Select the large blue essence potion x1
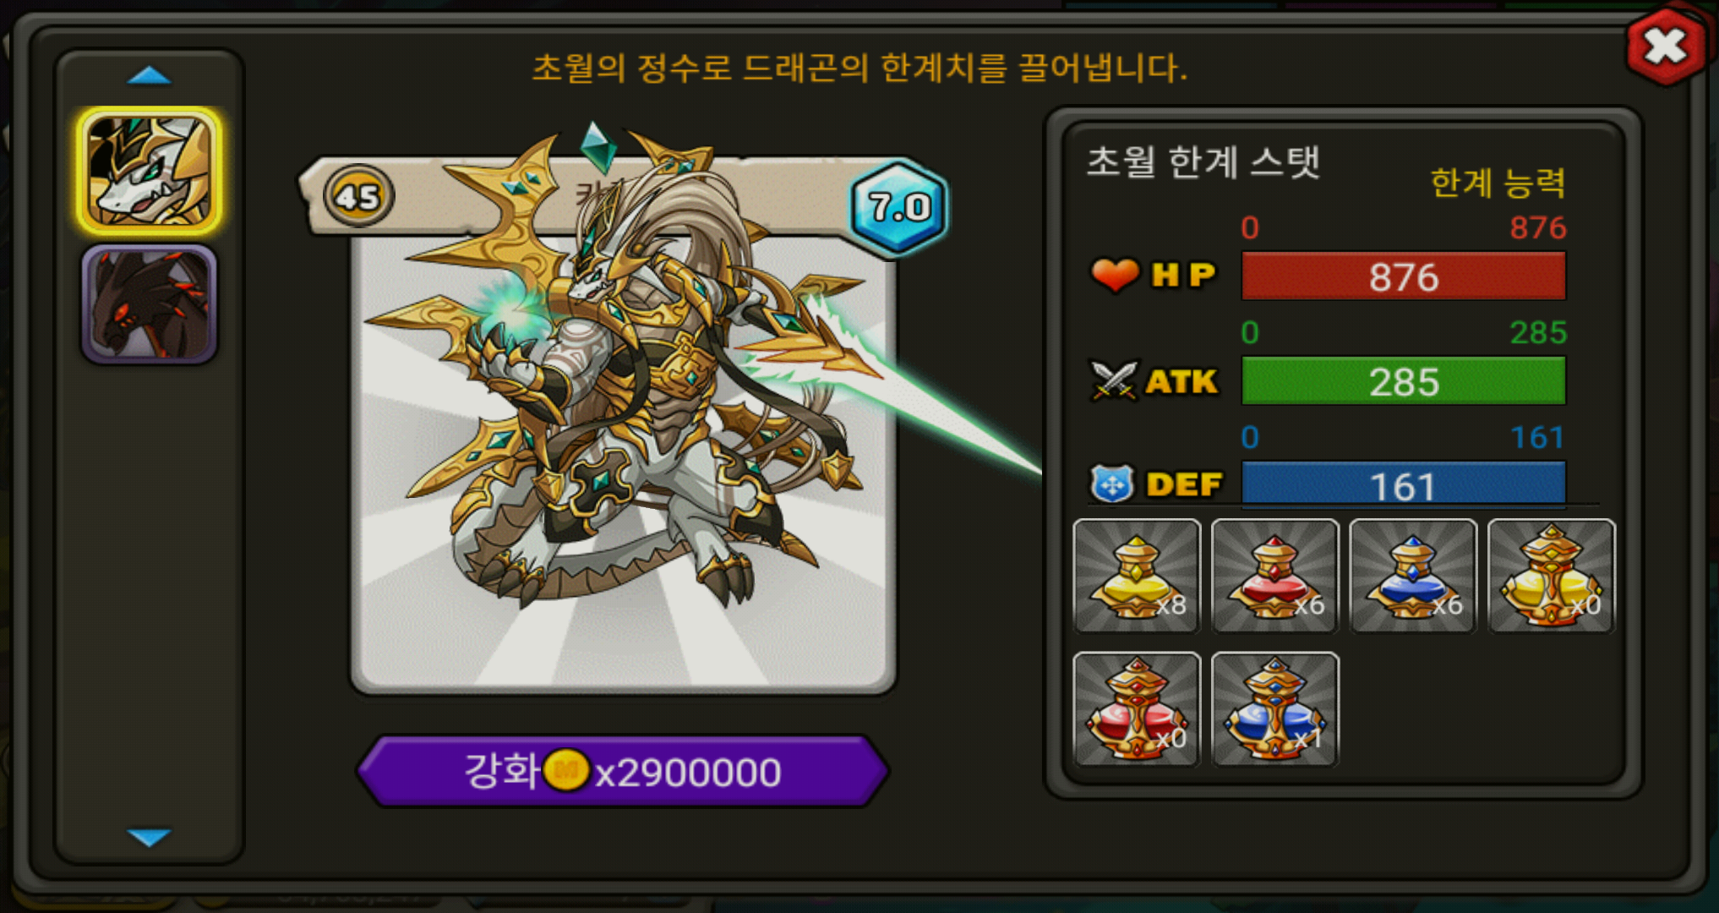 [x=1275, y=709]
